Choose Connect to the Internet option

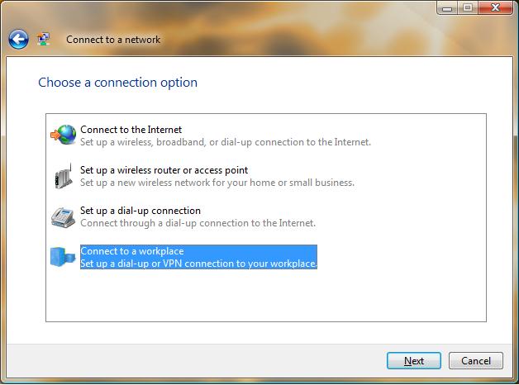point(131,130)
